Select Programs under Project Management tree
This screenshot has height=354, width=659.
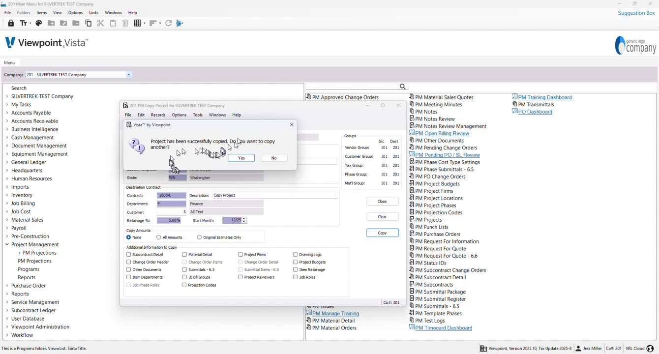[29, 269]
